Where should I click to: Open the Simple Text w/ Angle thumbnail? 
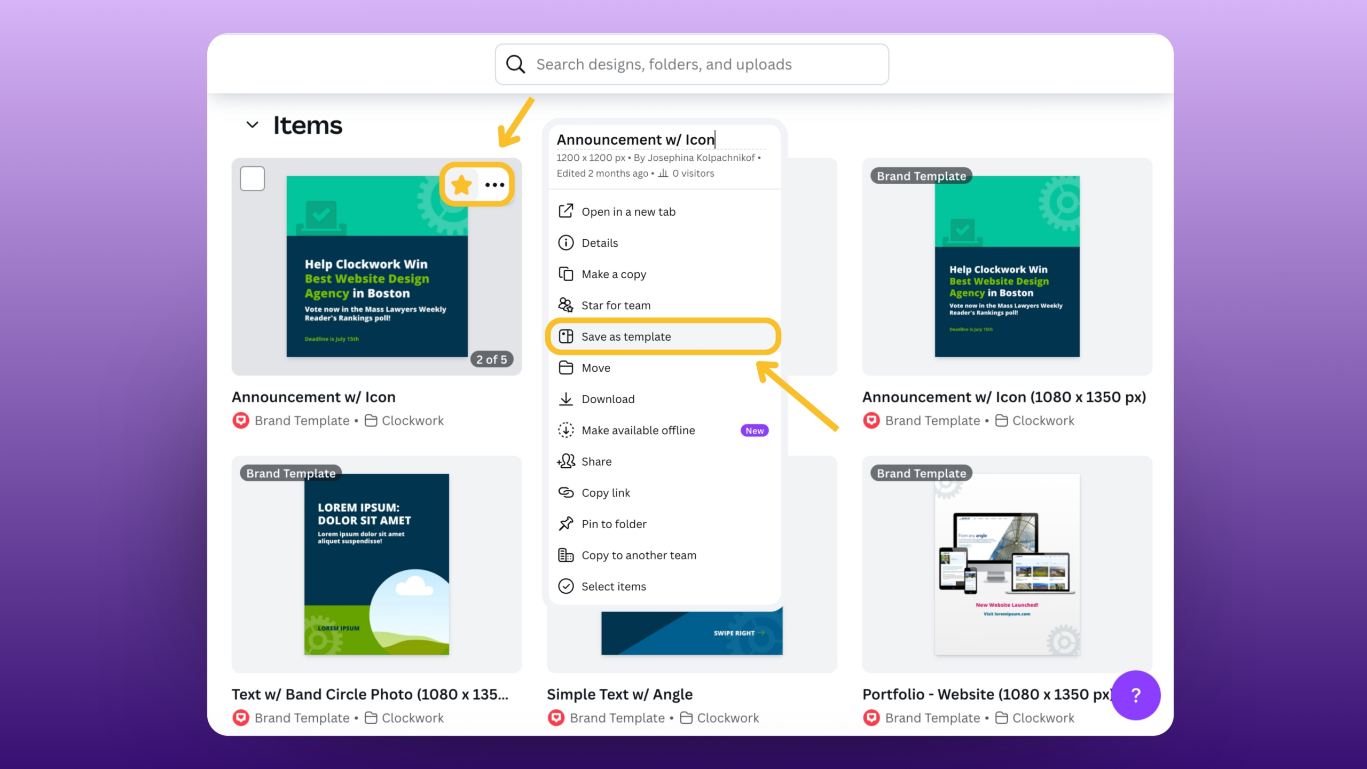coord(692,633)
